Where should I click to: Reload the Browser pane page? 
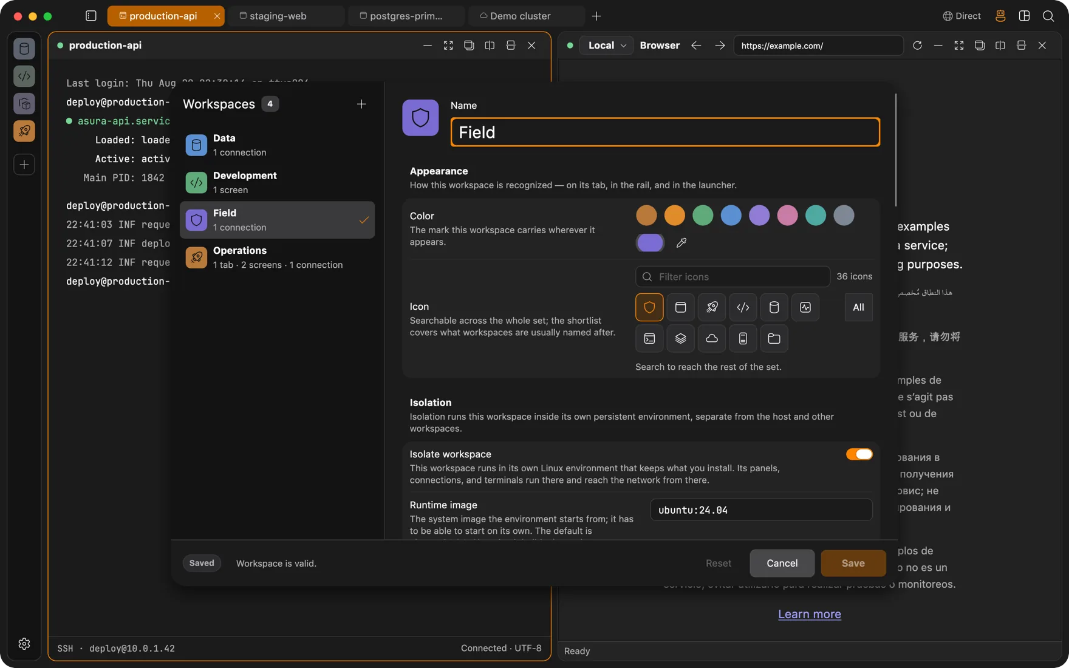[x=917, y=46]
